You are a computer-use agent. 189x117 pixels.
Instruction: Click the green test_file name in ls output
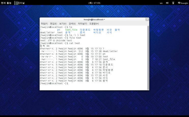coord(71,30)
